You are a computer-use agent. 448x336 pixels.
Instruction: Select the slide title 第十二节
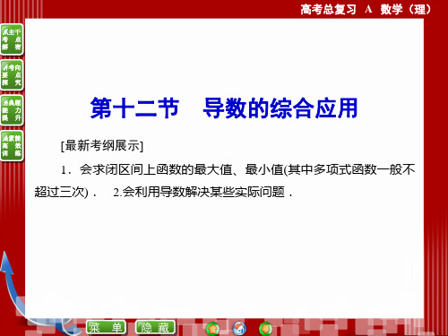pos(134,108)
